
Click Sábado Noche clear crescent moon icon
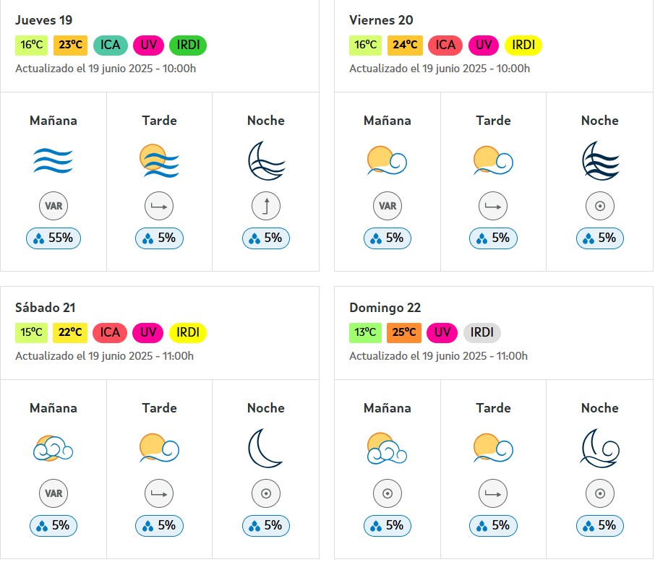[265, 448]
